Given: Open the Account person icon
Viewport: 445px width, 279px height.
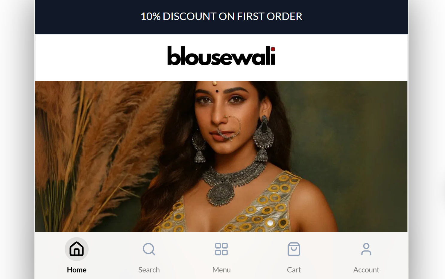Looking at the screenshot, I should [366, 249].
